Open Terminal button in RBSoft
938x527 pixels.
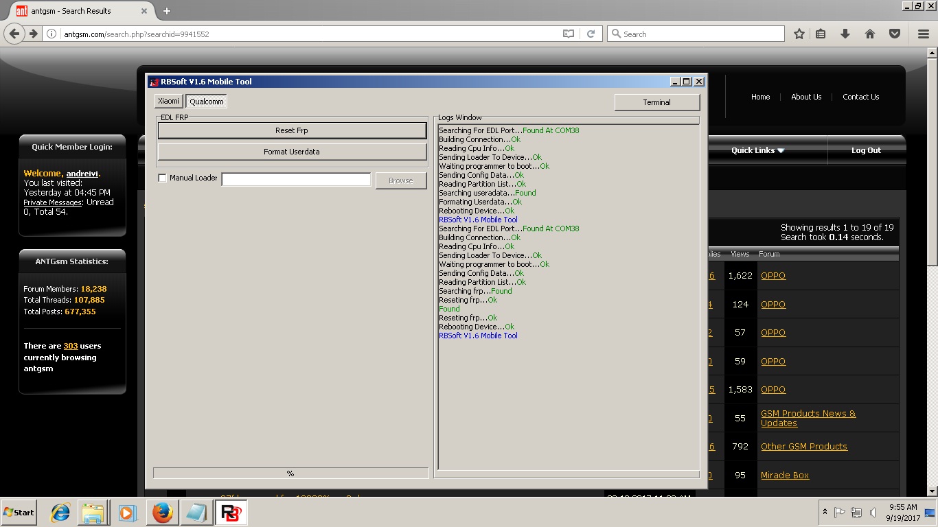point(657,102)
